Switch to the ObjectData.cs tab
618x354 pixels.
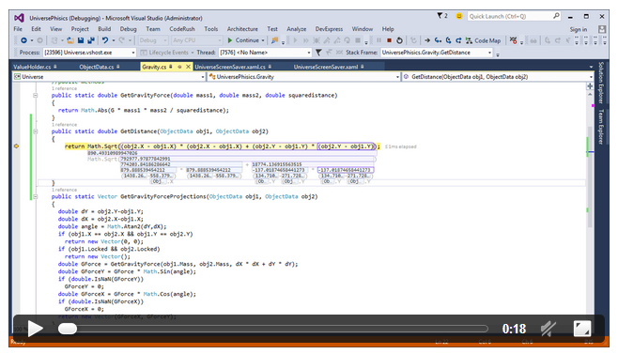[x=96, y=67]
